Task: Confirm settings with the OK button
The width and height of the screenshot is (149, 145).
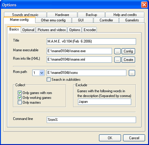Action: click(x=110, y=138)
